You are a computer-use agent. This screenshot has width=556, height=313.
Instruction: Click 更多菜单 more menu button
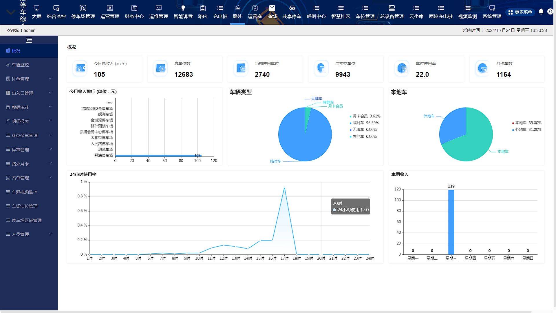(x=520, y=12)
